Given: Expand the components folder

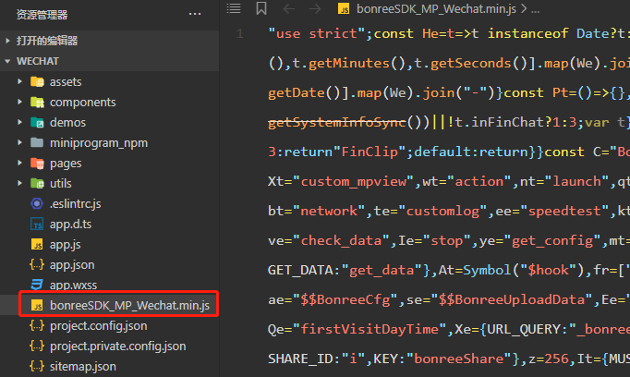Looking at the screenshot, I should coord(82,102).
